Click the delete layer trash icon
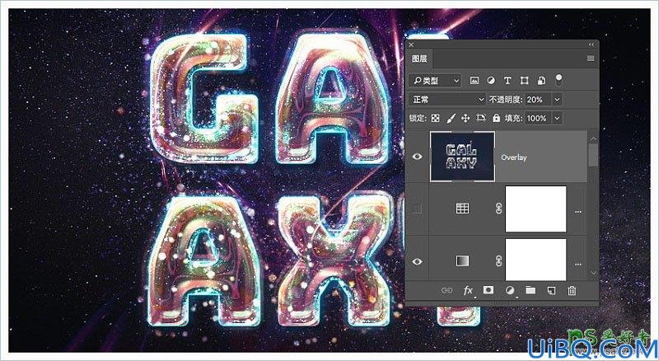Image resolution: width=659 pixels, height=361 pixels. click(x=572, y=290)
